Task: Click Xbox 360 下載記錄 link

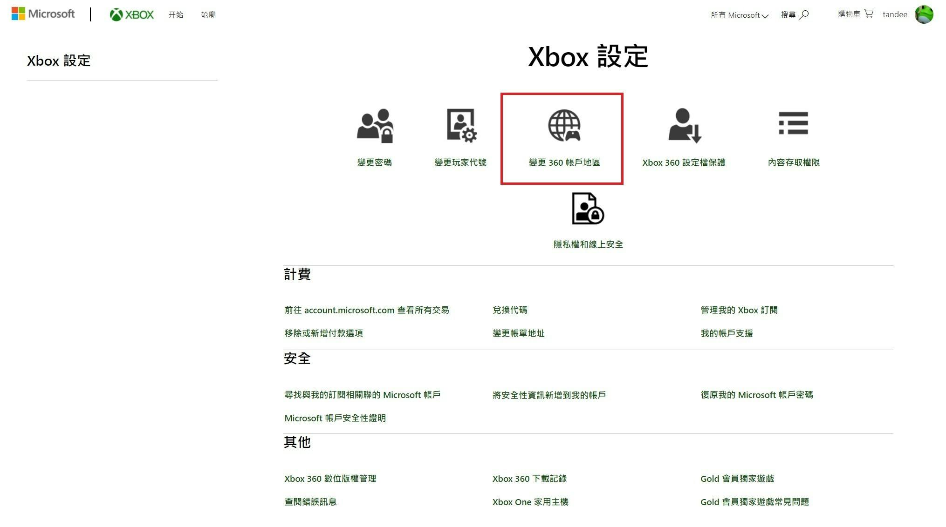Action: click(x=529, y=479)
